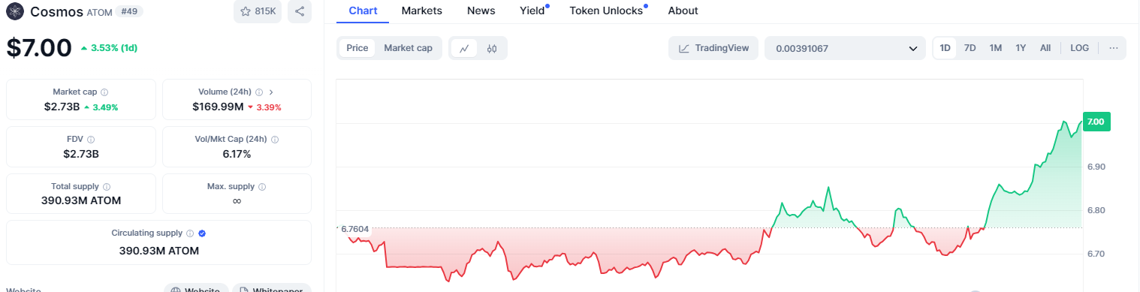
Task: Select the 1Y time range
Action: [1021, 48]
